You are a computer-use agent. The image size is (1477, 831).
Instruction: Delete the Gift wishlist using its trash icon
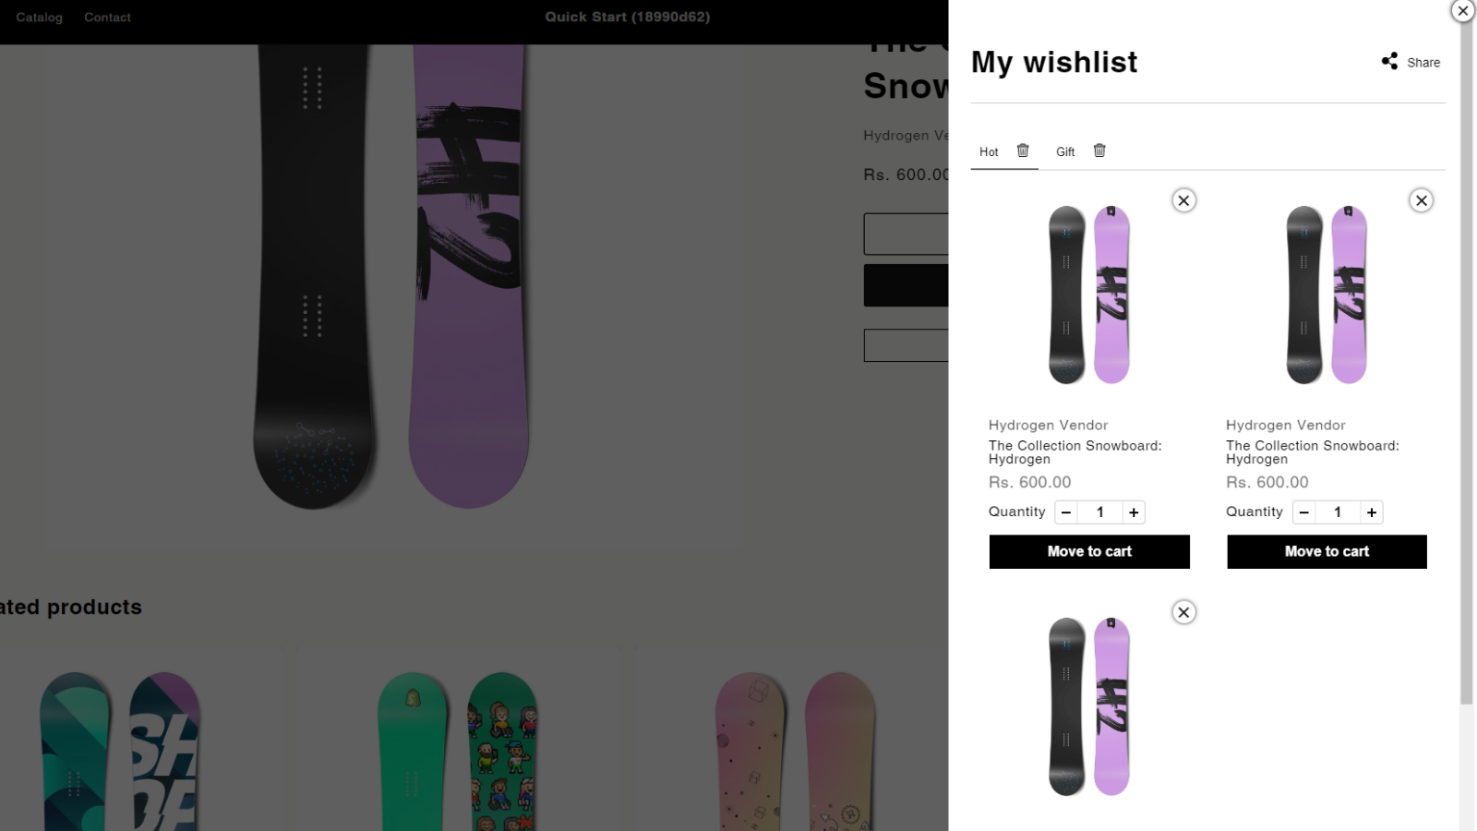[x=1099, y=151]
